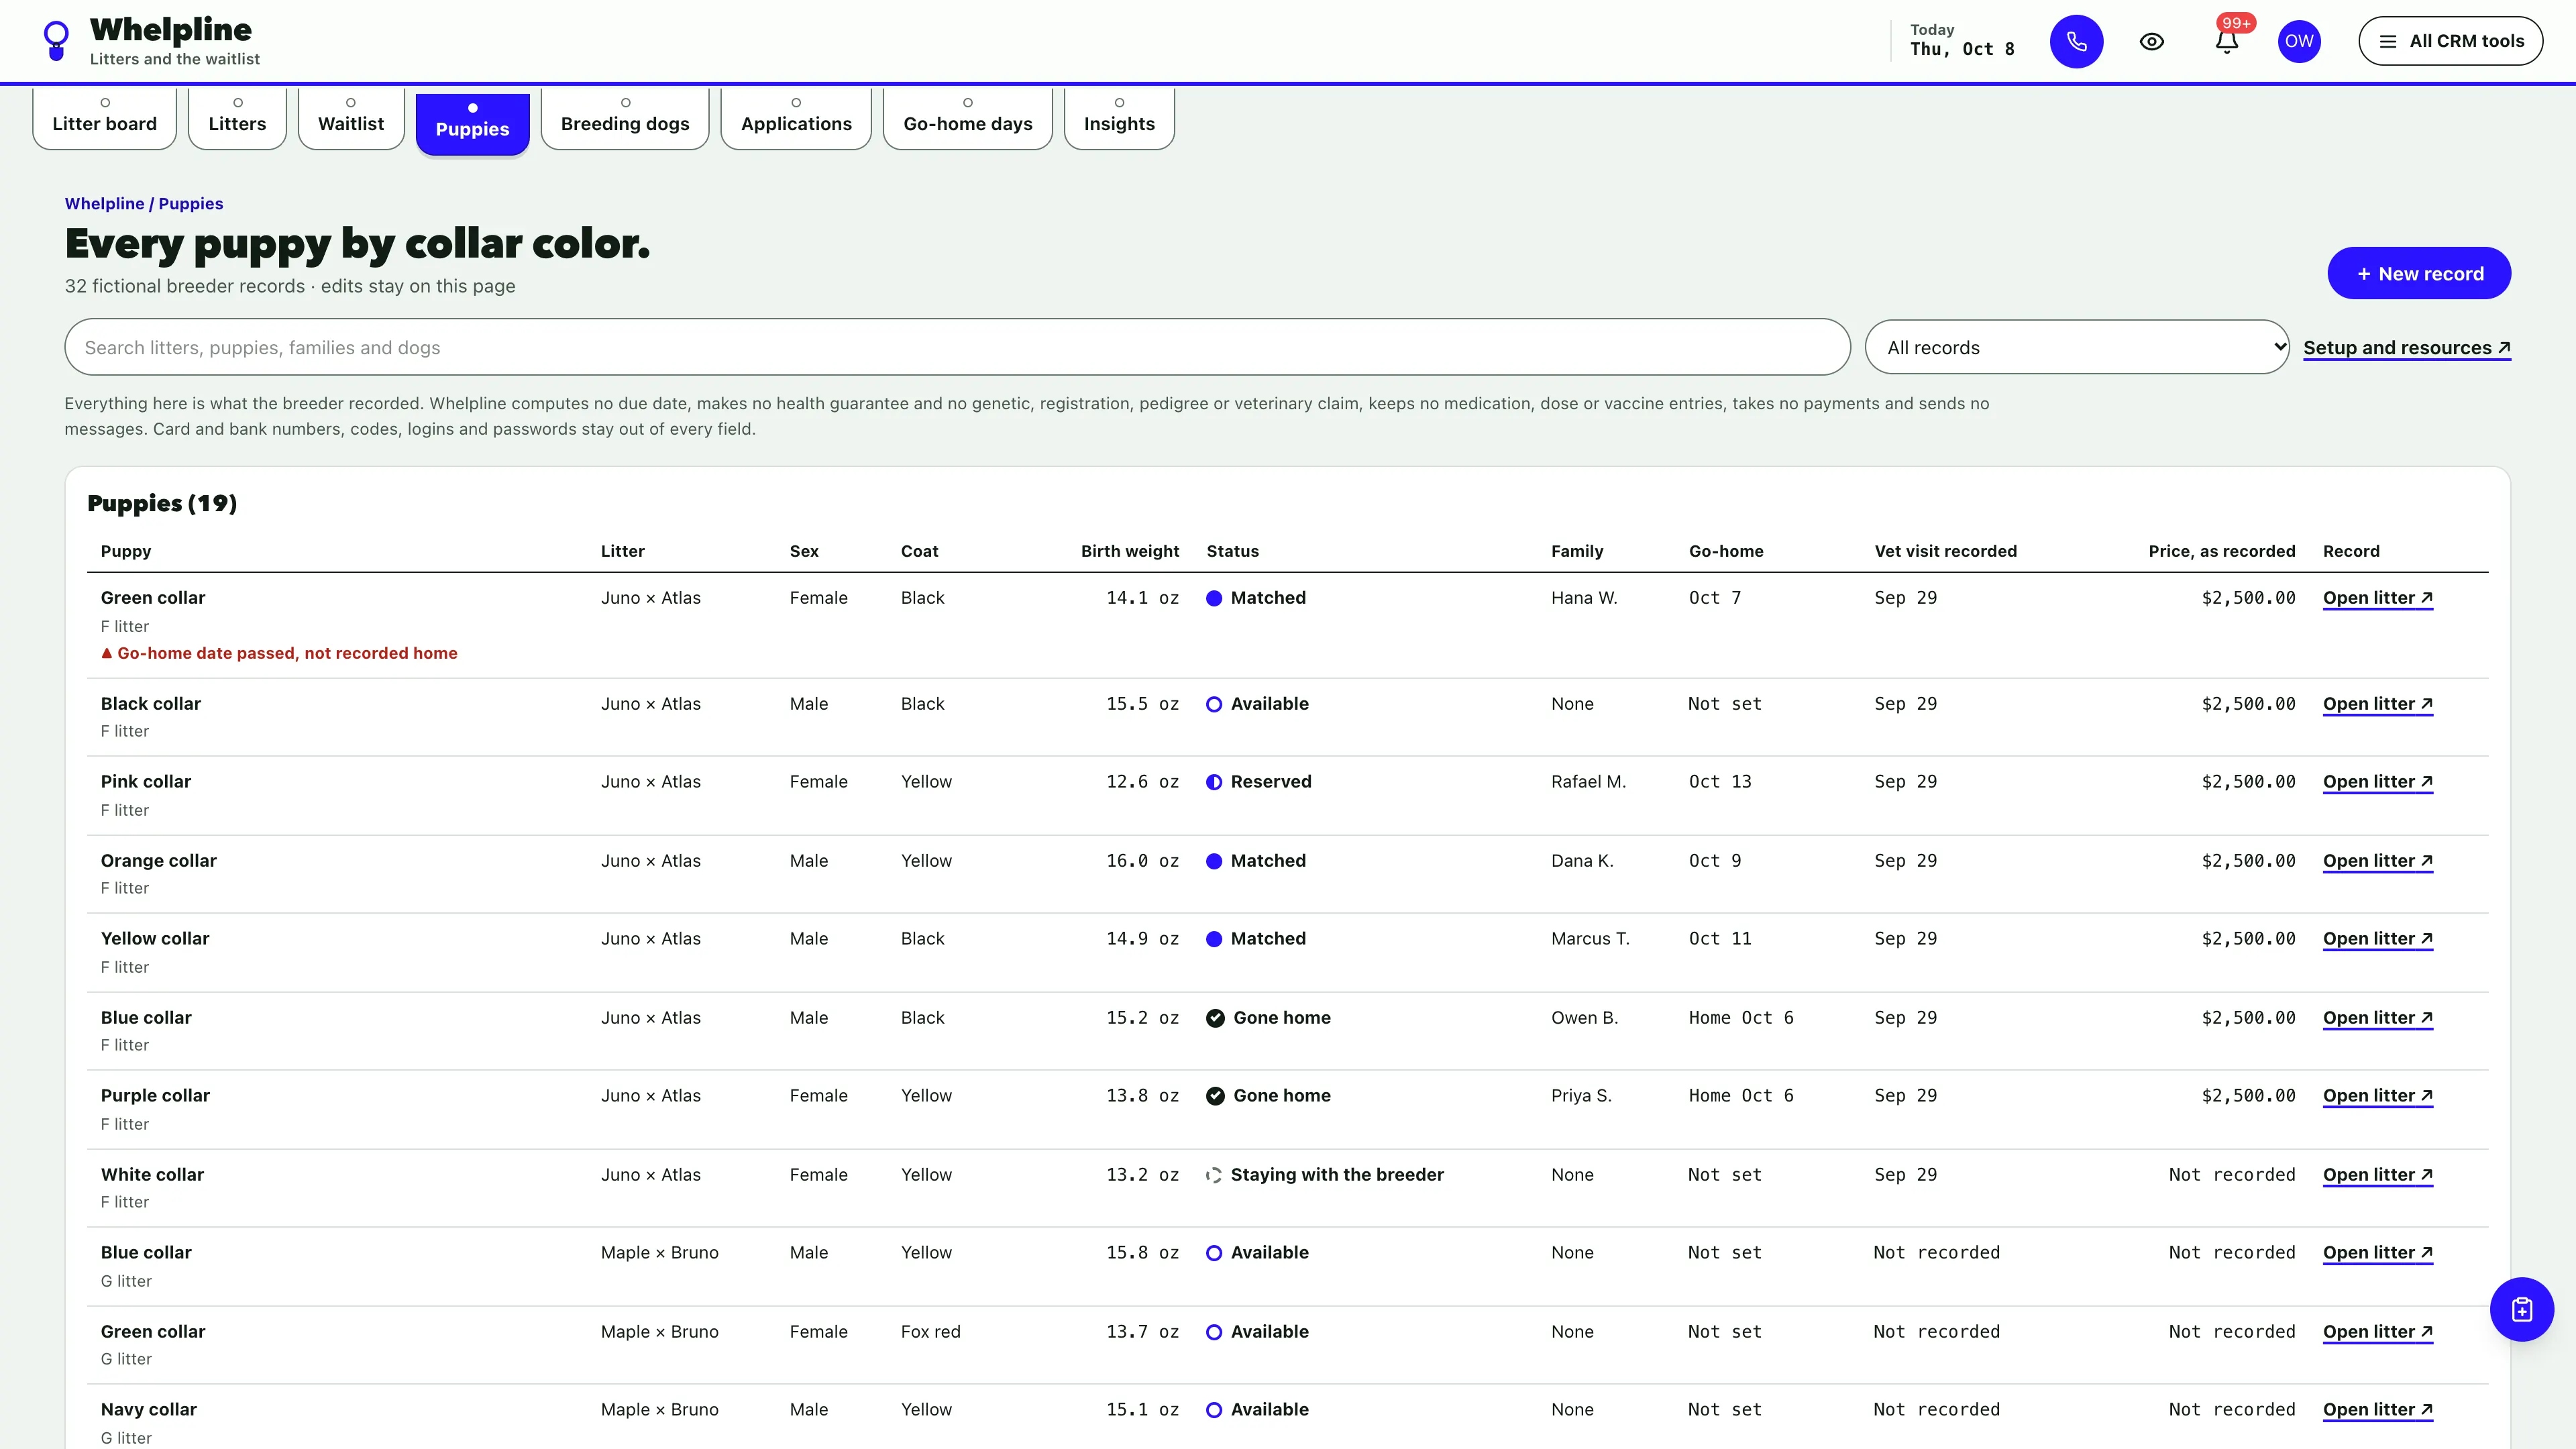Screen dimensions: 2576x1449
Task: Open the Applications tab
Action: pos(796,118)
